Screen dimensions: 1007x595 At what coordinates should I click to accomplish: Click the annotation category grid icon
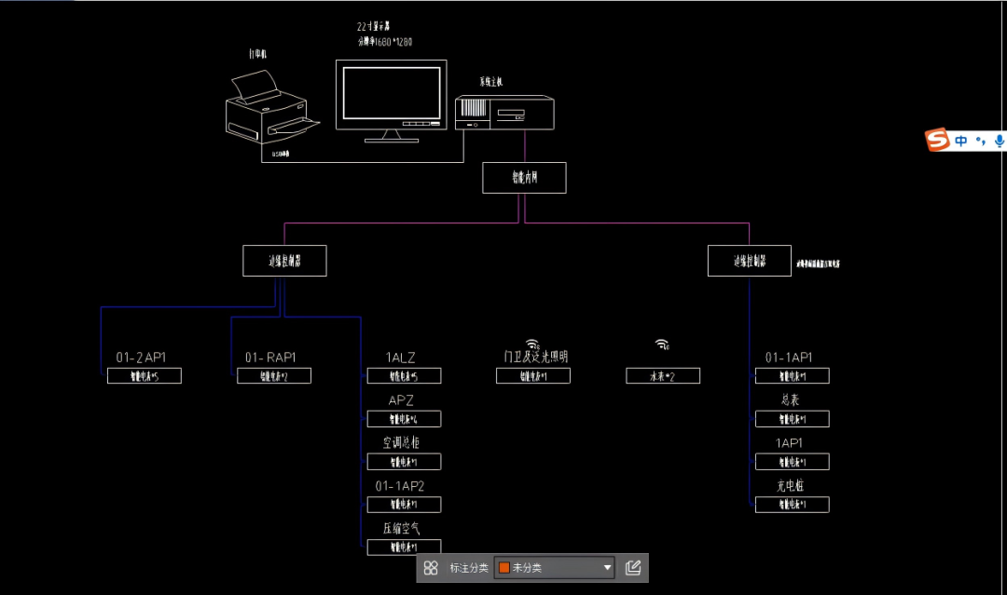(x=431, y=568)
